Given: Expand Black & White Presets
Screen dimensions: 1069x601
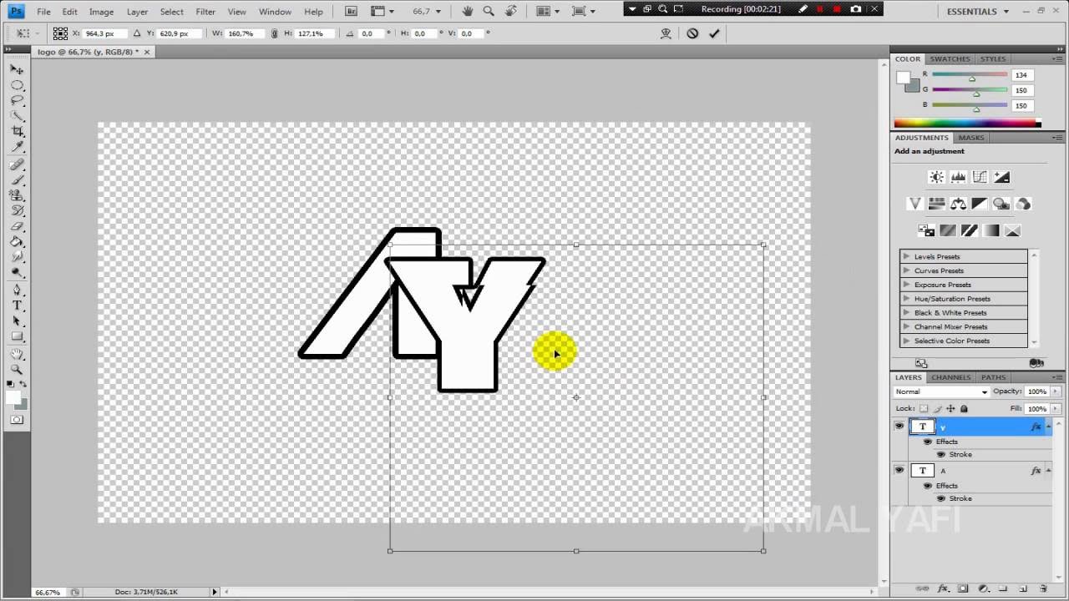Looking at the screenshot, I should (907, 313).
